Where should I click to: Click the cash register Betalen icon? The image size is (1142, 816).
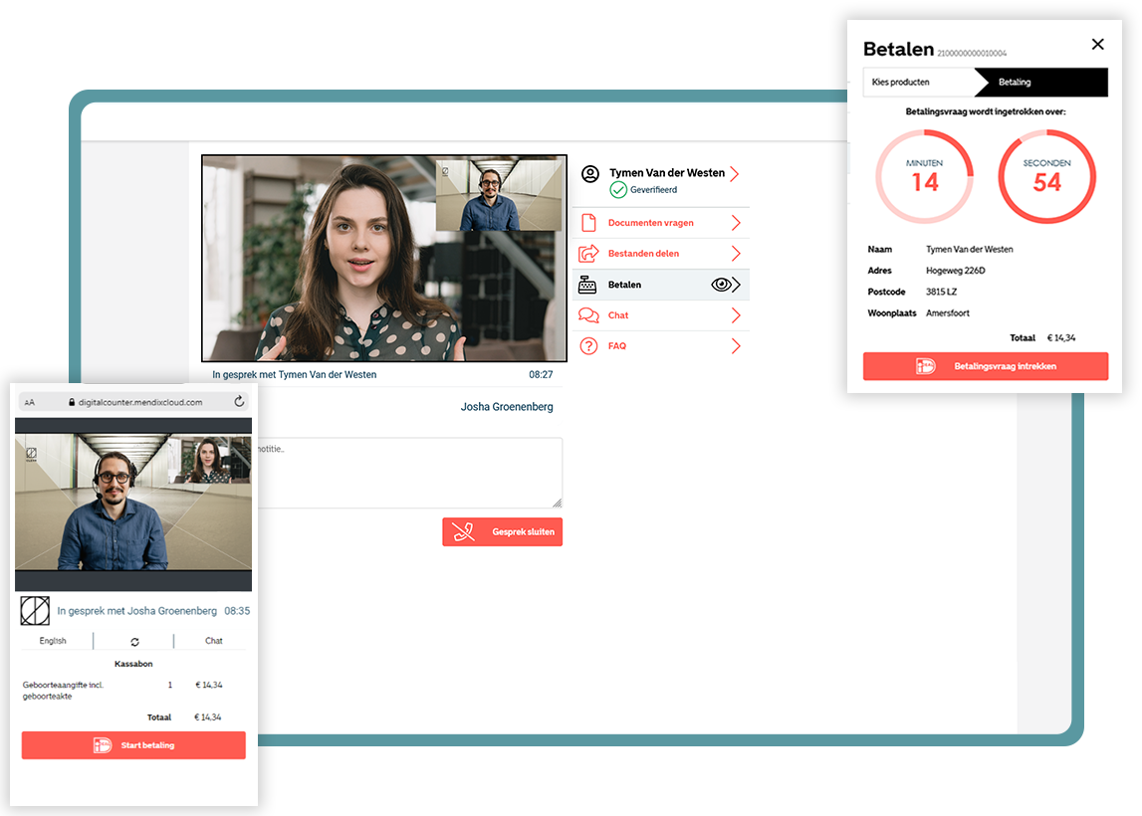pos(588,285)
